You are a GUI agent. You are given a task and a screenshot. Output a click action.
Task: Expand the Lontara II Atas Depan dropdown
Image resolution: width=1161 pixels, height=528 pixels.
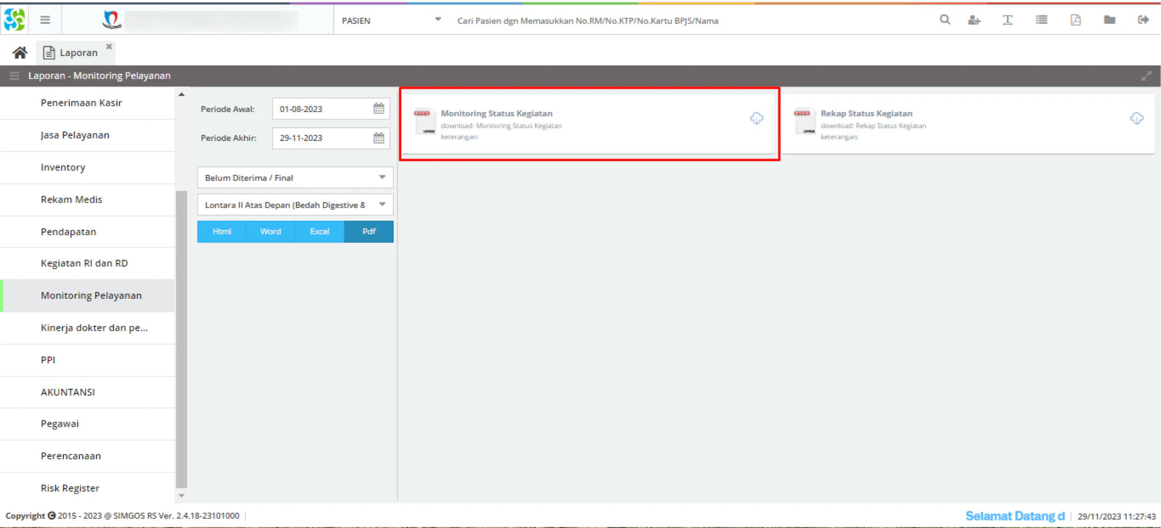coord(295,205)
